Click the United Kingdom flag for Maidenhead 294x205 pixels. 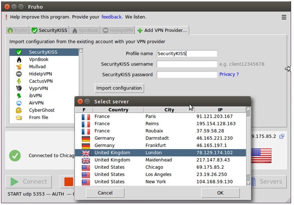click(x=86, y=160)
